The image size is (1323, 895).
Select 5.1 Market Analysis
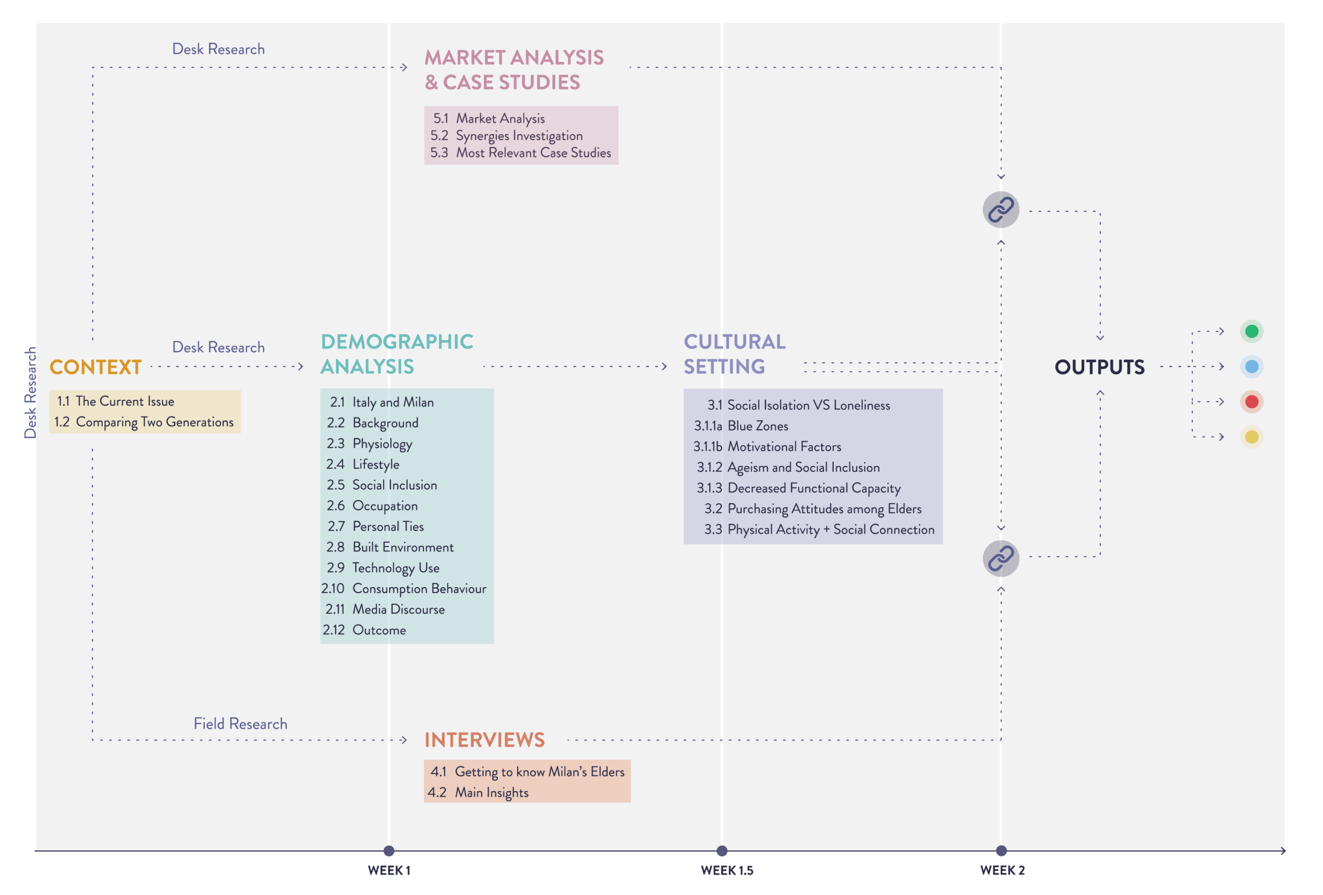pyautogui.click(x=489, y=118)
